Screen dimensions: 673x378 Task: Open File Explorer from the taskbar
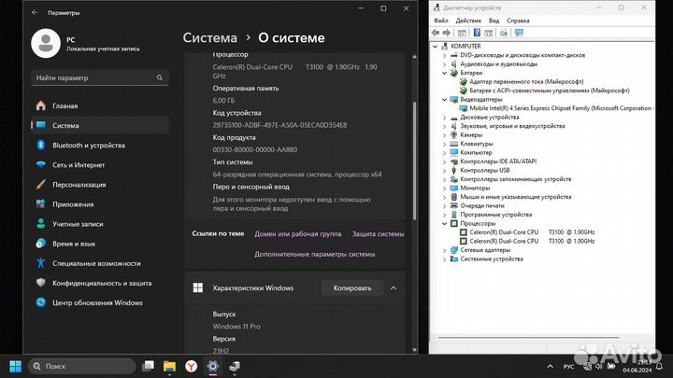tap(169, 367)
